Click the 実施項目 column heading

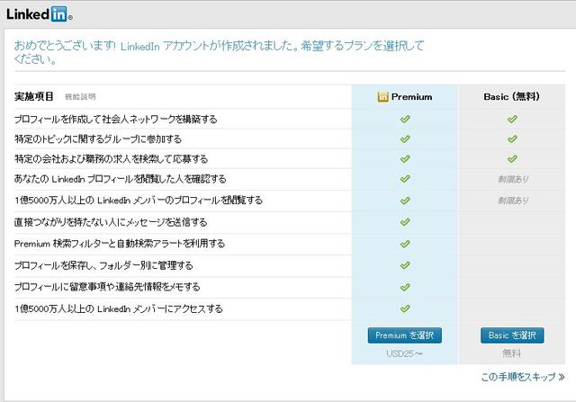[x=34, y=96]
